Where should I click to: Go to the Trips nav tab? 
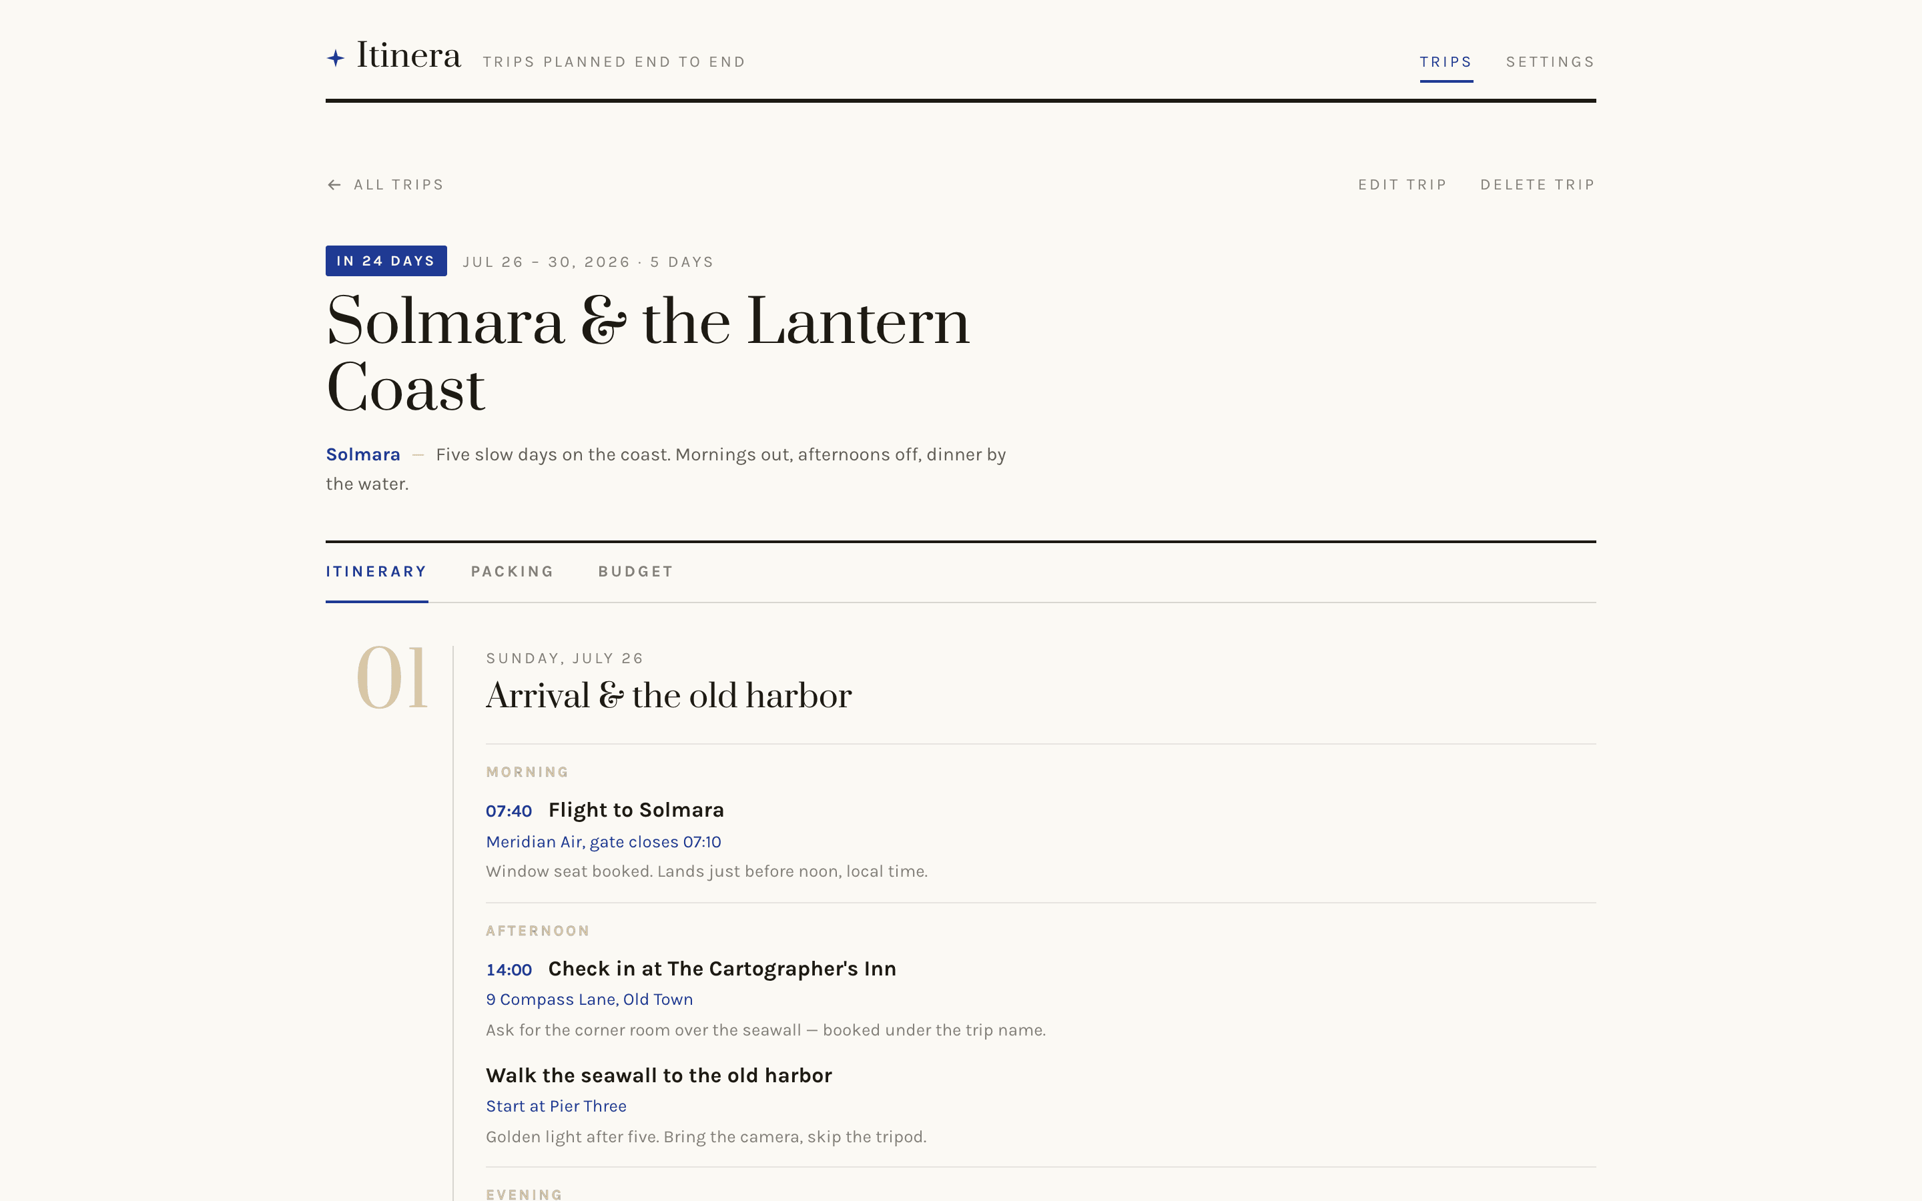coord(1446,62)
